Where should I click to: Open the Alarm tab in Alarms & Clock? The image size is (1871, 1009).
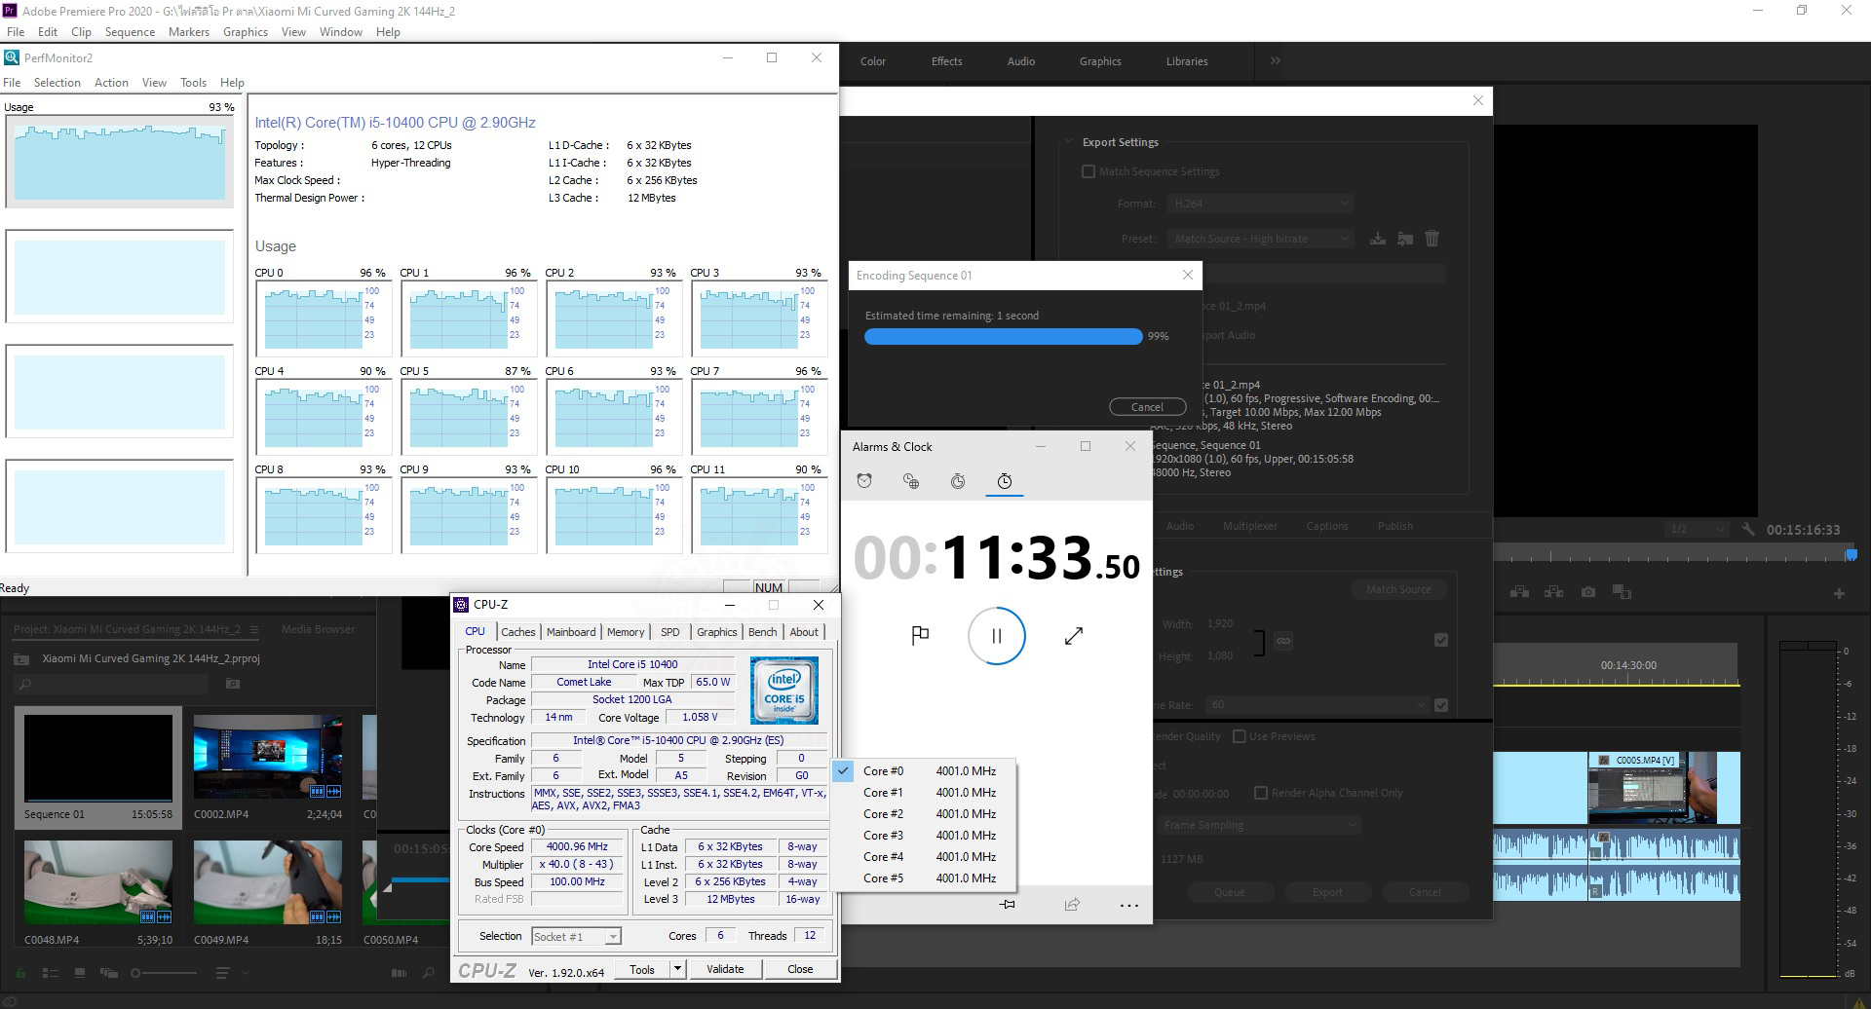pyautogui.click(x=864, y=481)
